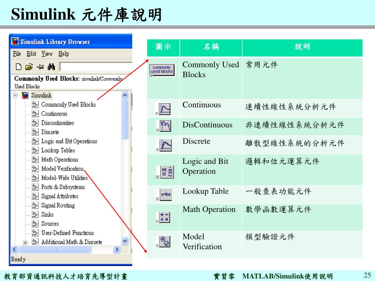Open the File menu
375x281 pixels.
[x=17, y=54]
